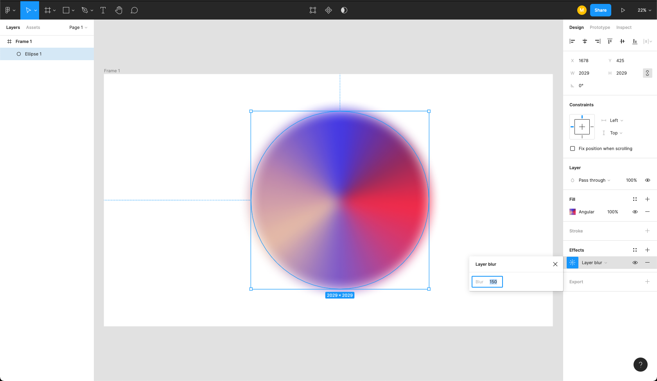The width and height of the screenshot is (657, 381).
Task: Open the zoom level dropdown
Action: (x=644, y=10)
